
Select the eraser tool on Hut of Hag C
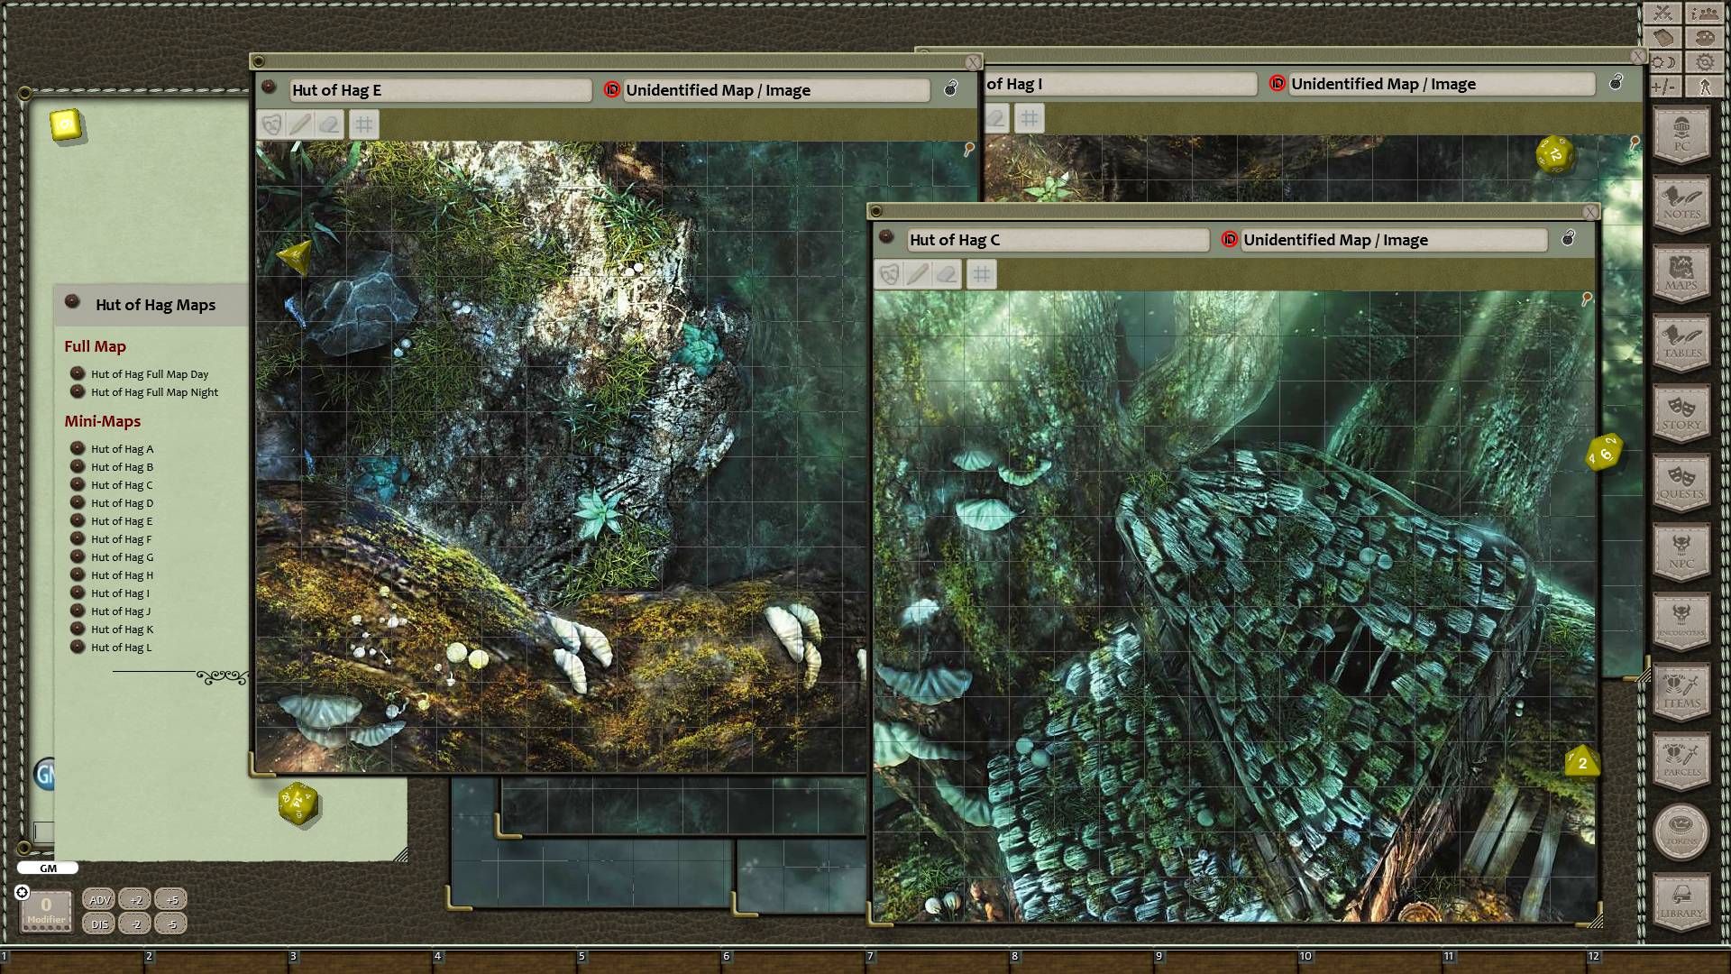coord(948,275)
